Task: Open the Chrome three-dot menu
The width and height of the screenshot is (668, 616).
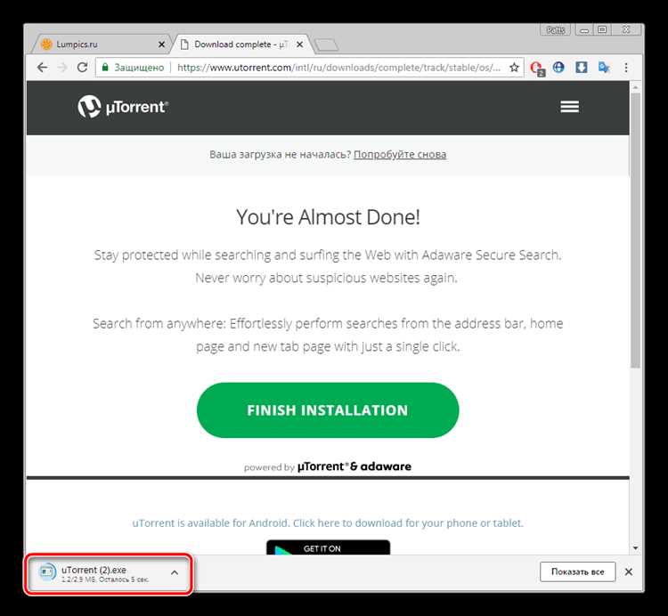Action: [x=626, y=68]
